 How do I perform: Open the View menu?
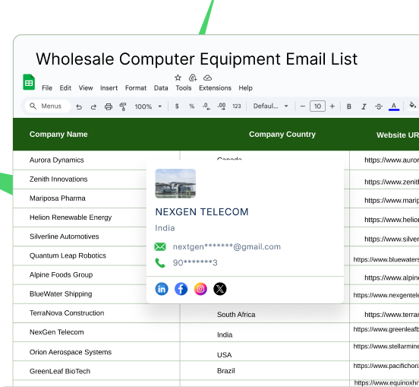coord(86,88)
